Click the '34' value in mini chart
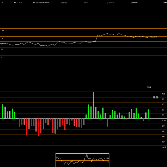 coord(108,158)
